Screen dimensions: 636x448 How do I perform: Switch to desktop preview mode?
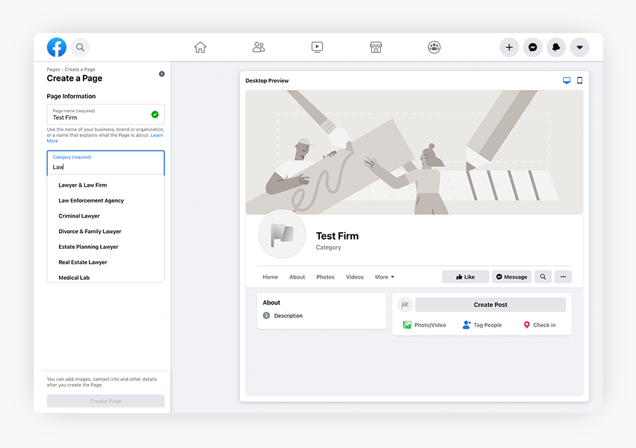pyautogui.click(x=566, y=81)
